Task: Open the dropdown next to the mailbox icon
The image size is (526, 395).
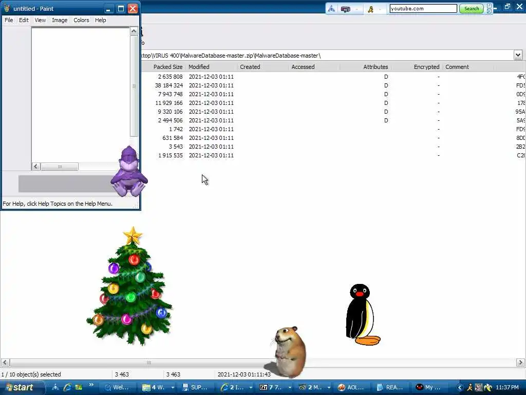Action: coord(356,9)
